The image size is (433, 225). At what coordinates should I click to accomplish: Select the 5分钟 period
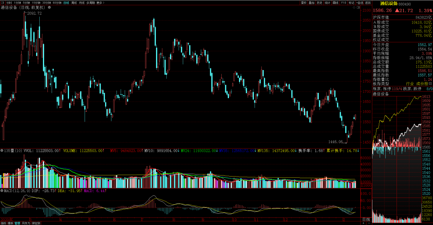coord(26,3)
